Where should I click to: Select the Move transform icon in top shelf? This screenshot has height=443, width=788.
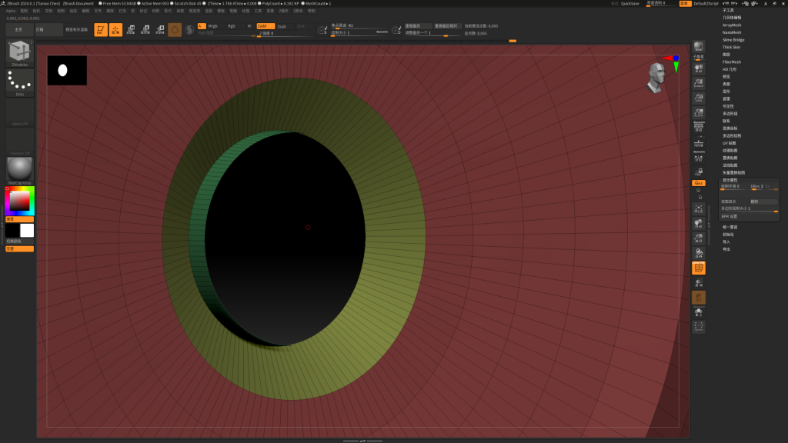point(131,30)
